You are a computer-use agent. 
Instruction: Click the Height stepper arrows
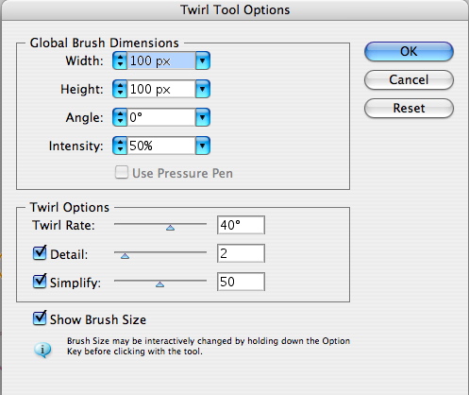(x=120, y=89)
